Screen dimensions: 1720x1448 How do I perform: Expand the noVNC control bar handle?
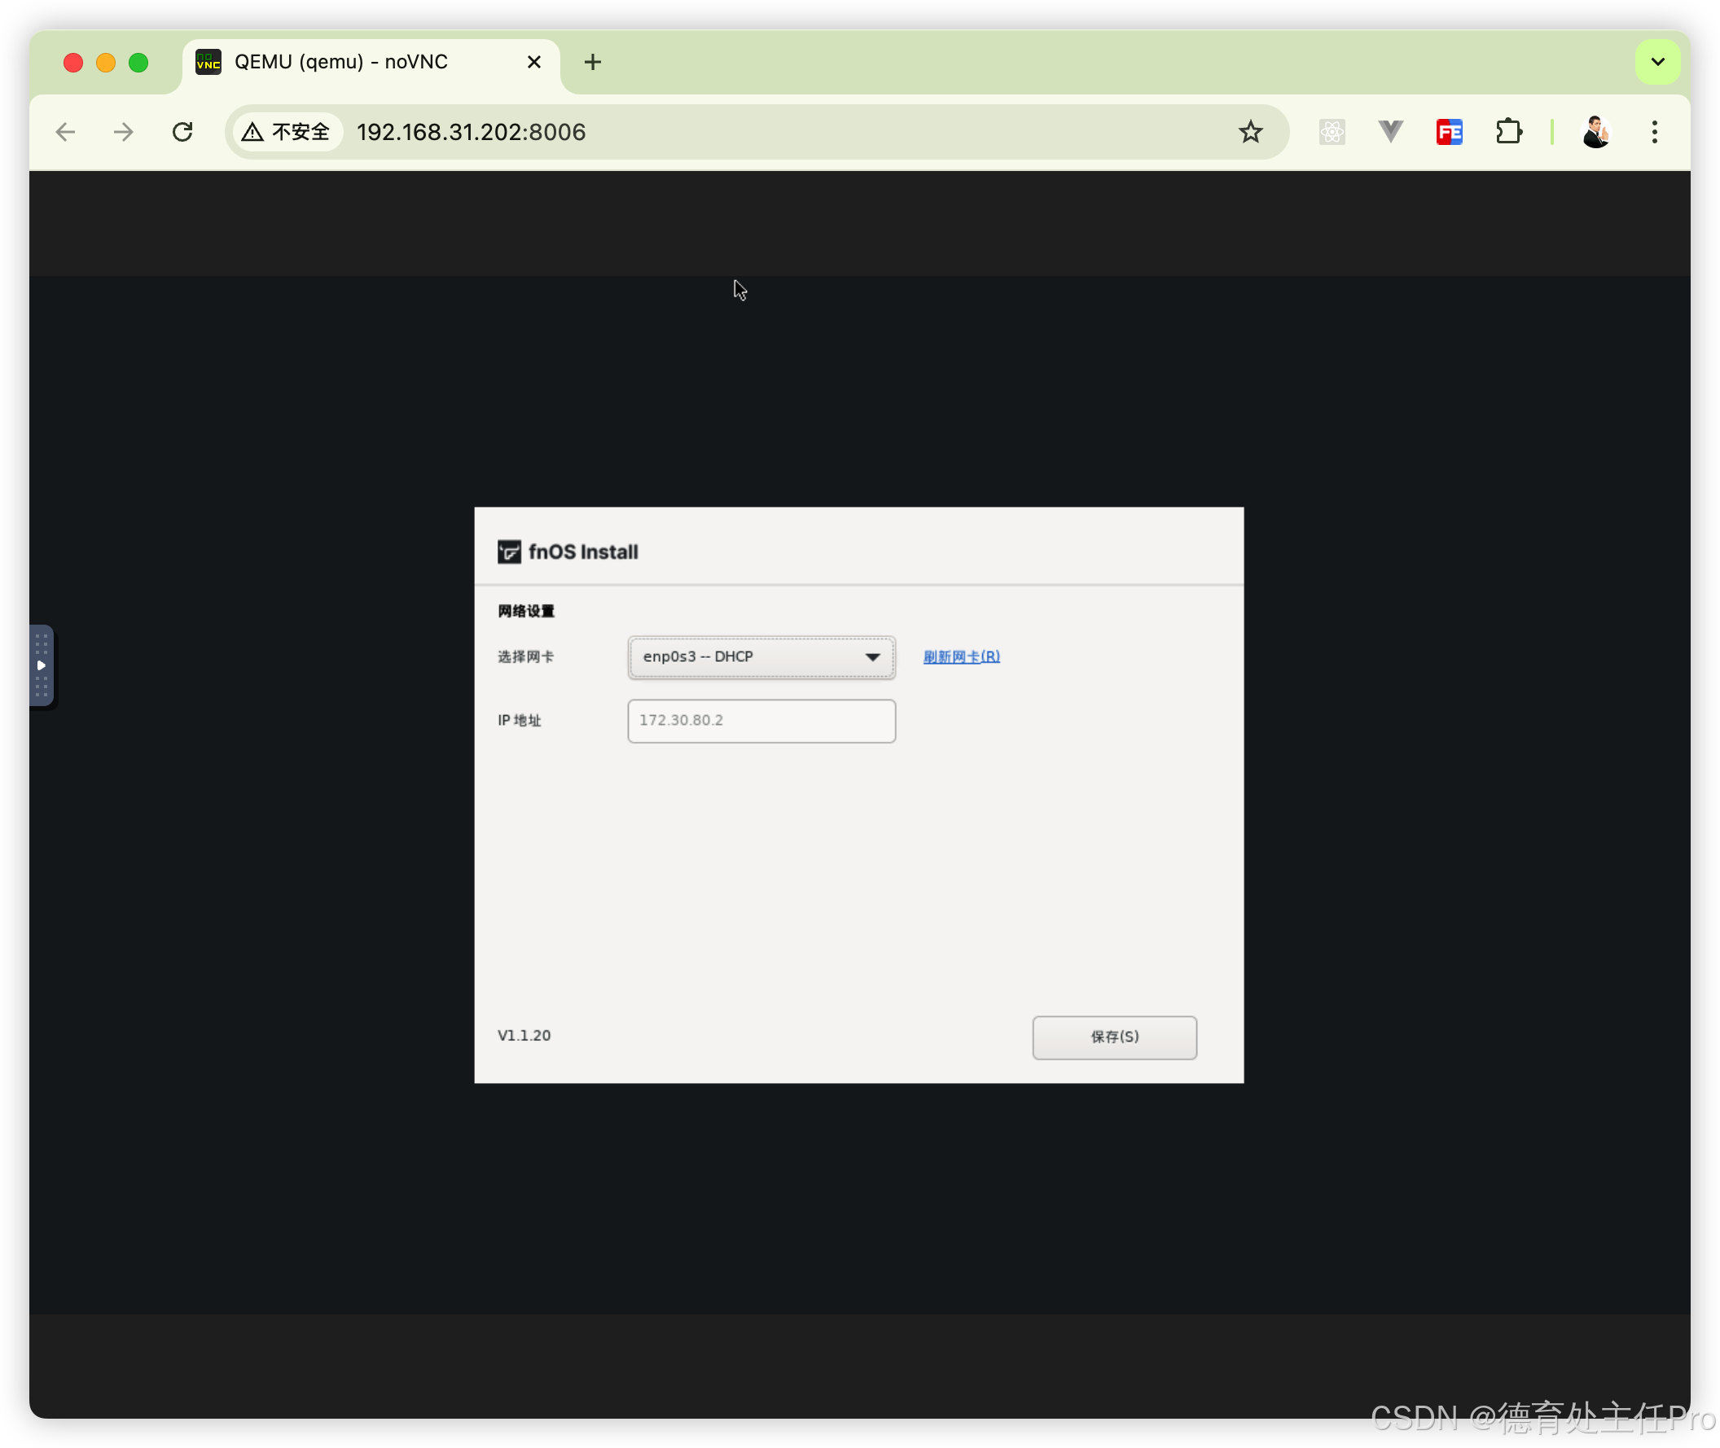pos(41,665)
